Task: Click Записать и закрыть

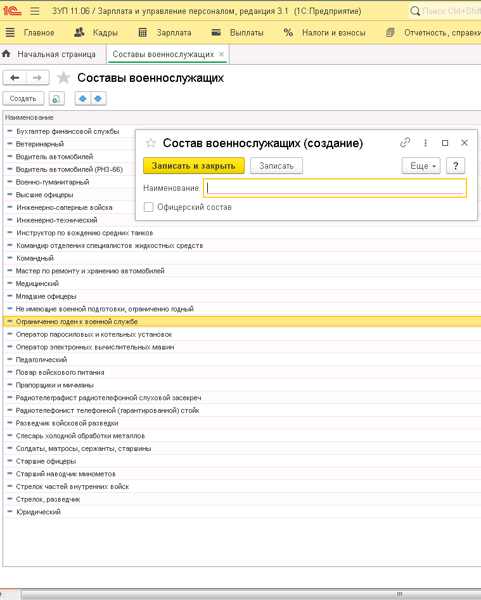Action: pyautogui.click(x=194, y=166)
